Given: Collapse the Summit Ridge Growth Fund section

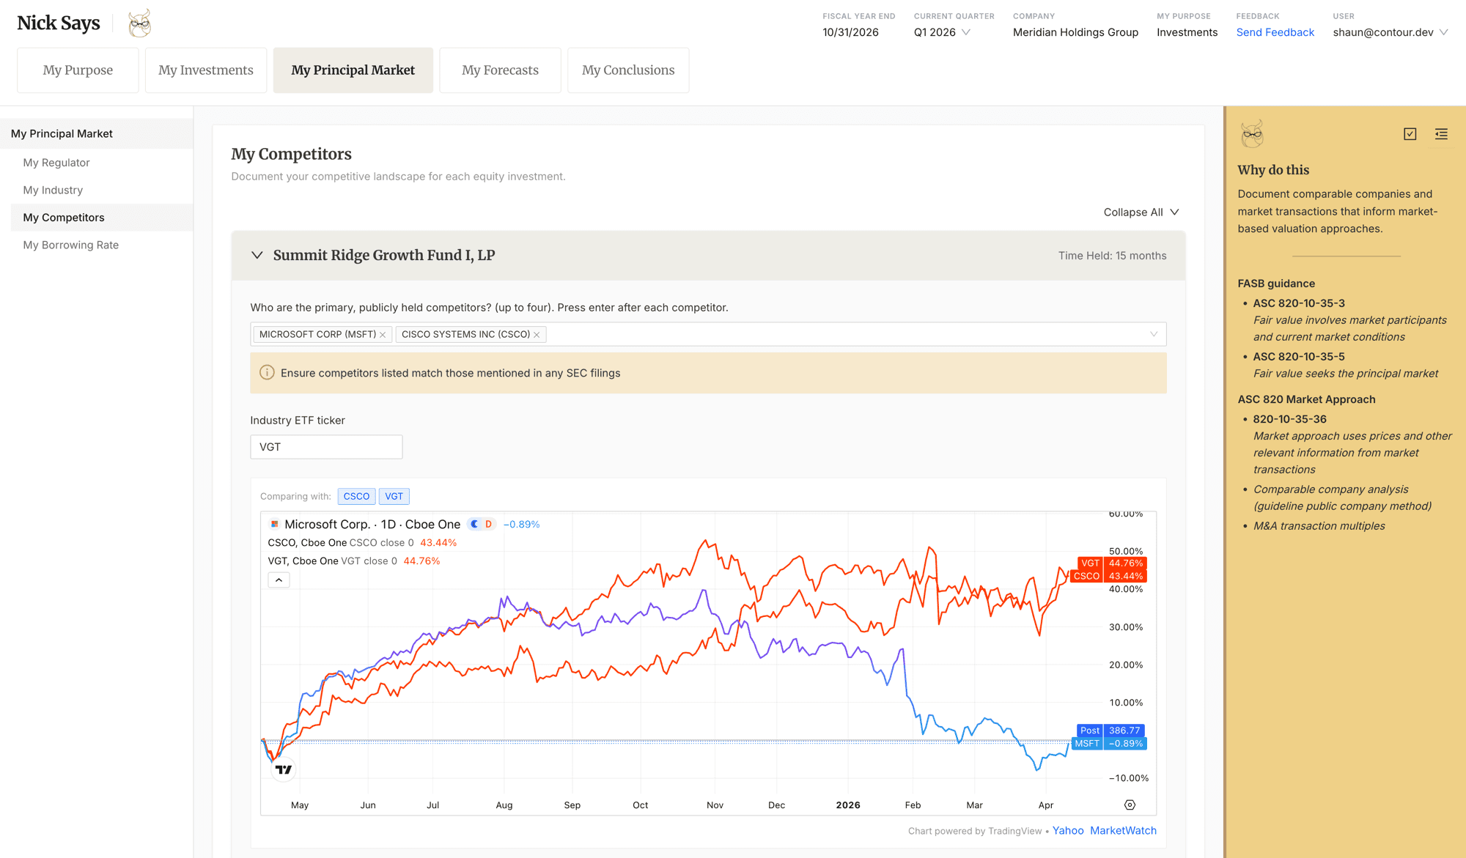Looking at the screenshot, I should [257, 255].
